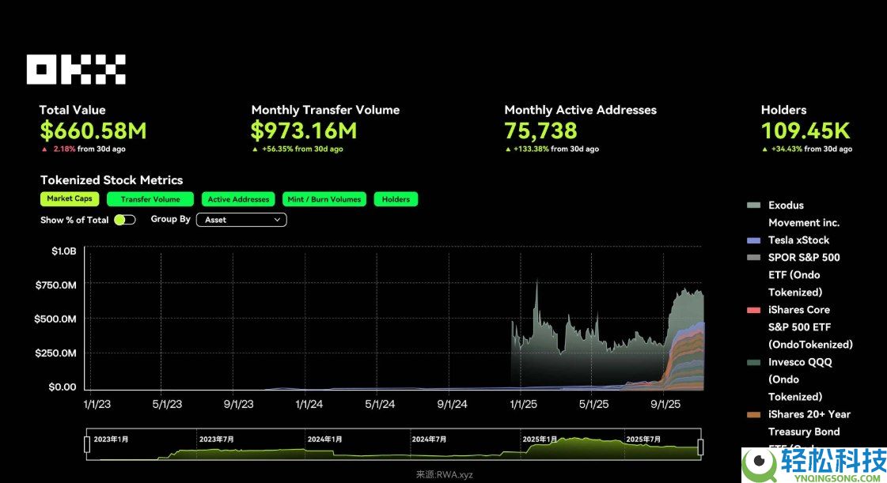Click green arrow under Monthly Active Addresses
The image size is (887, 483).
[x=508, y=149]
